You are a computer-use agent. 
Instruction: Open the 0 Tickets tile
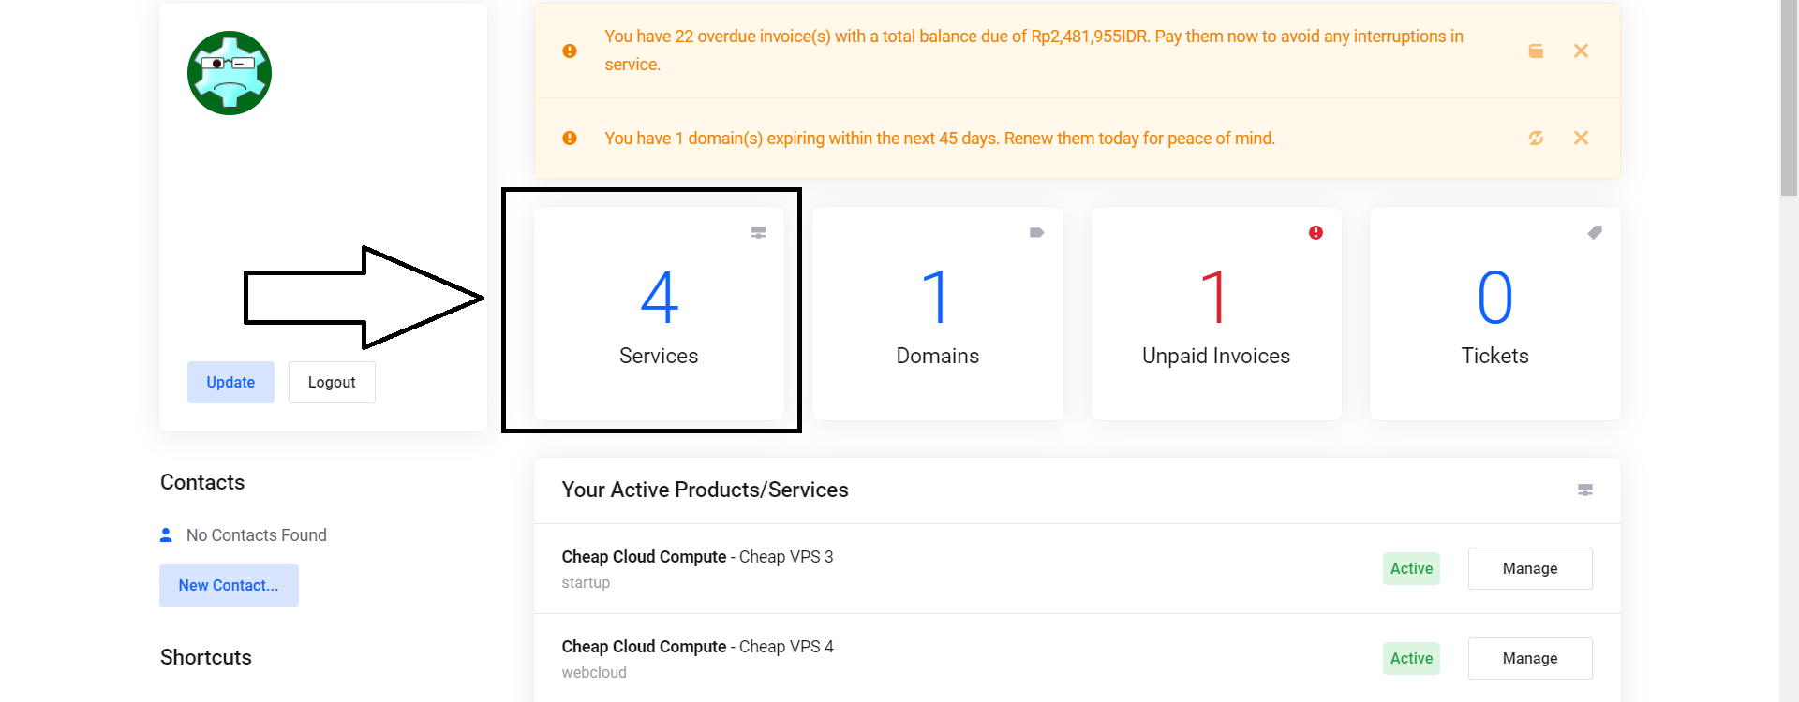(1494, 314)
